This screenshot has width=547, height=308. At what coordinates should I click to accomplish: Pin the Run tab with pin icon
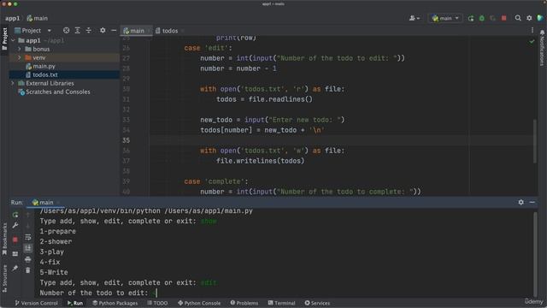(15, 268)
